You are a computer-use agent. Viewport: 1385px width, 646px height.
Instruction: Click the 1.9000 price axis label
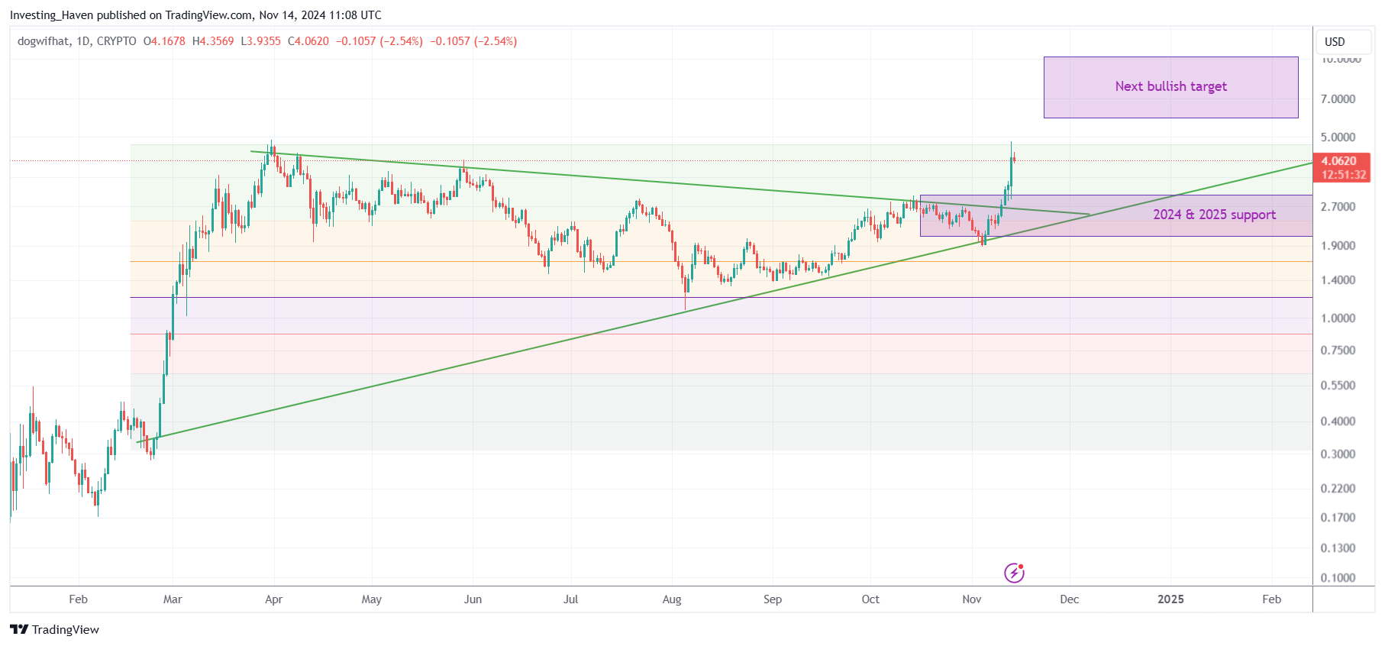tap(1338, 246)
